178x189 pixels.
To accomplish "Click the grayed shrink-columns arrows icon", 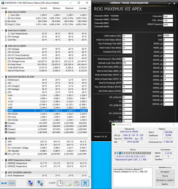I will pyautogui.click(x=12, y=183).
